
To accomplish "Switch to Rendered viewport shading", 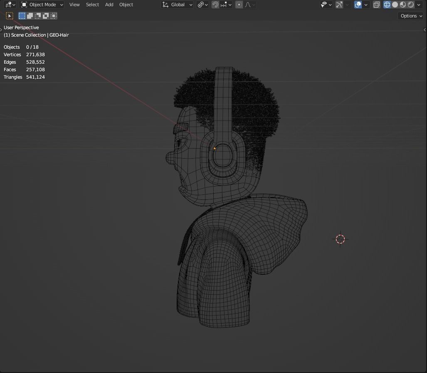I will point(411,5).
